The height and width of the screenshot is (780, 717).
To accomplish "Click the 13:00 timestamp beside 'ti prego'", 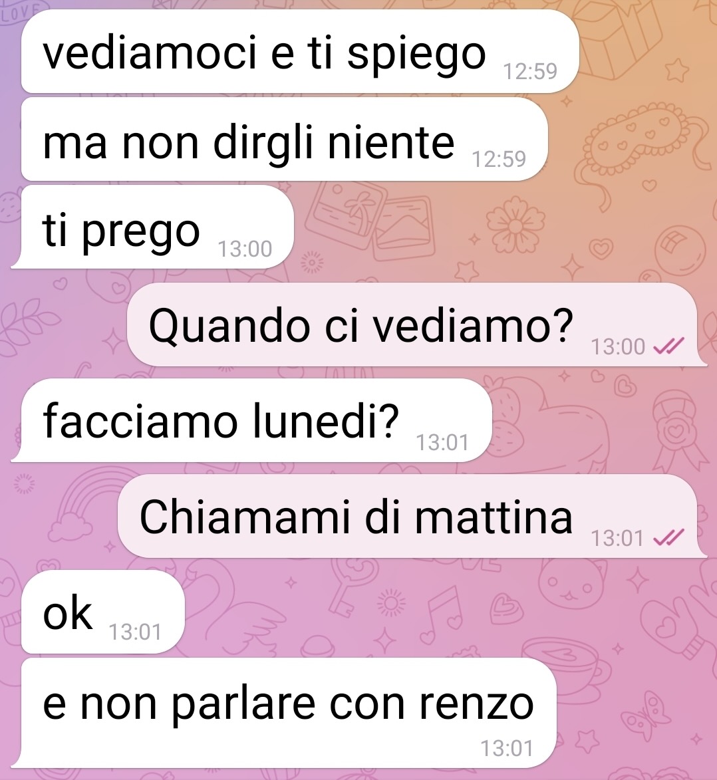I will [x=245, y=249].
